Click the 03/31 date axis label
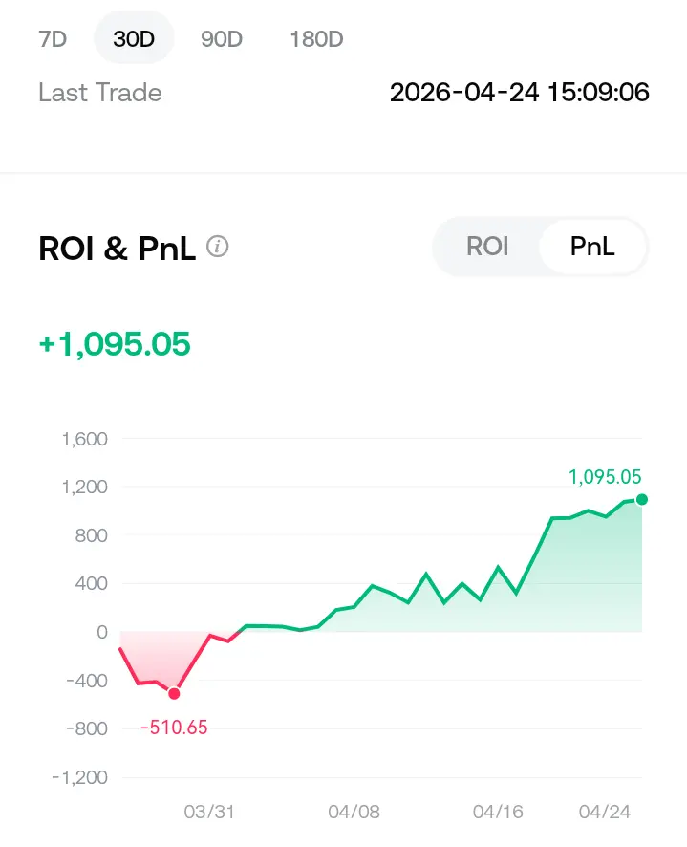Image resolution: width=687 pixels, height=847 pixels. [x=209, y=812]
